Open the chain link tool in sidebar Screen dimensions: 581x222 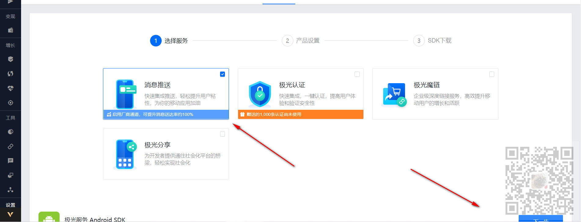(10, 146)
